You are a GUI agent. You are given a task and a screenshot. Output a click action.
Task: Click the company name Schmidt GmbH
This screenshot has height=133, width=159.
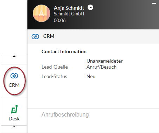click(69, 14)
